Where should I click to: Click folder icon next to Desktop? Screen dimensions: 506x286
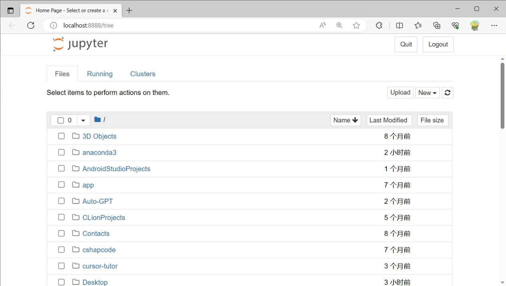(76, 282)
